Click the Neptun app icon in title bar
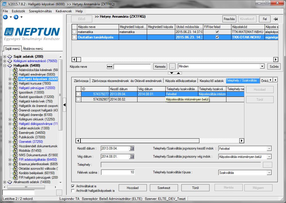 [4, 4]
